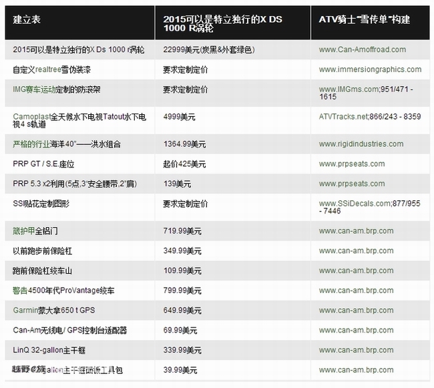The image size is (434, 388).
Task: Open can-am.brp.com link in 649.99美元 row
Action: pos(357,311)
